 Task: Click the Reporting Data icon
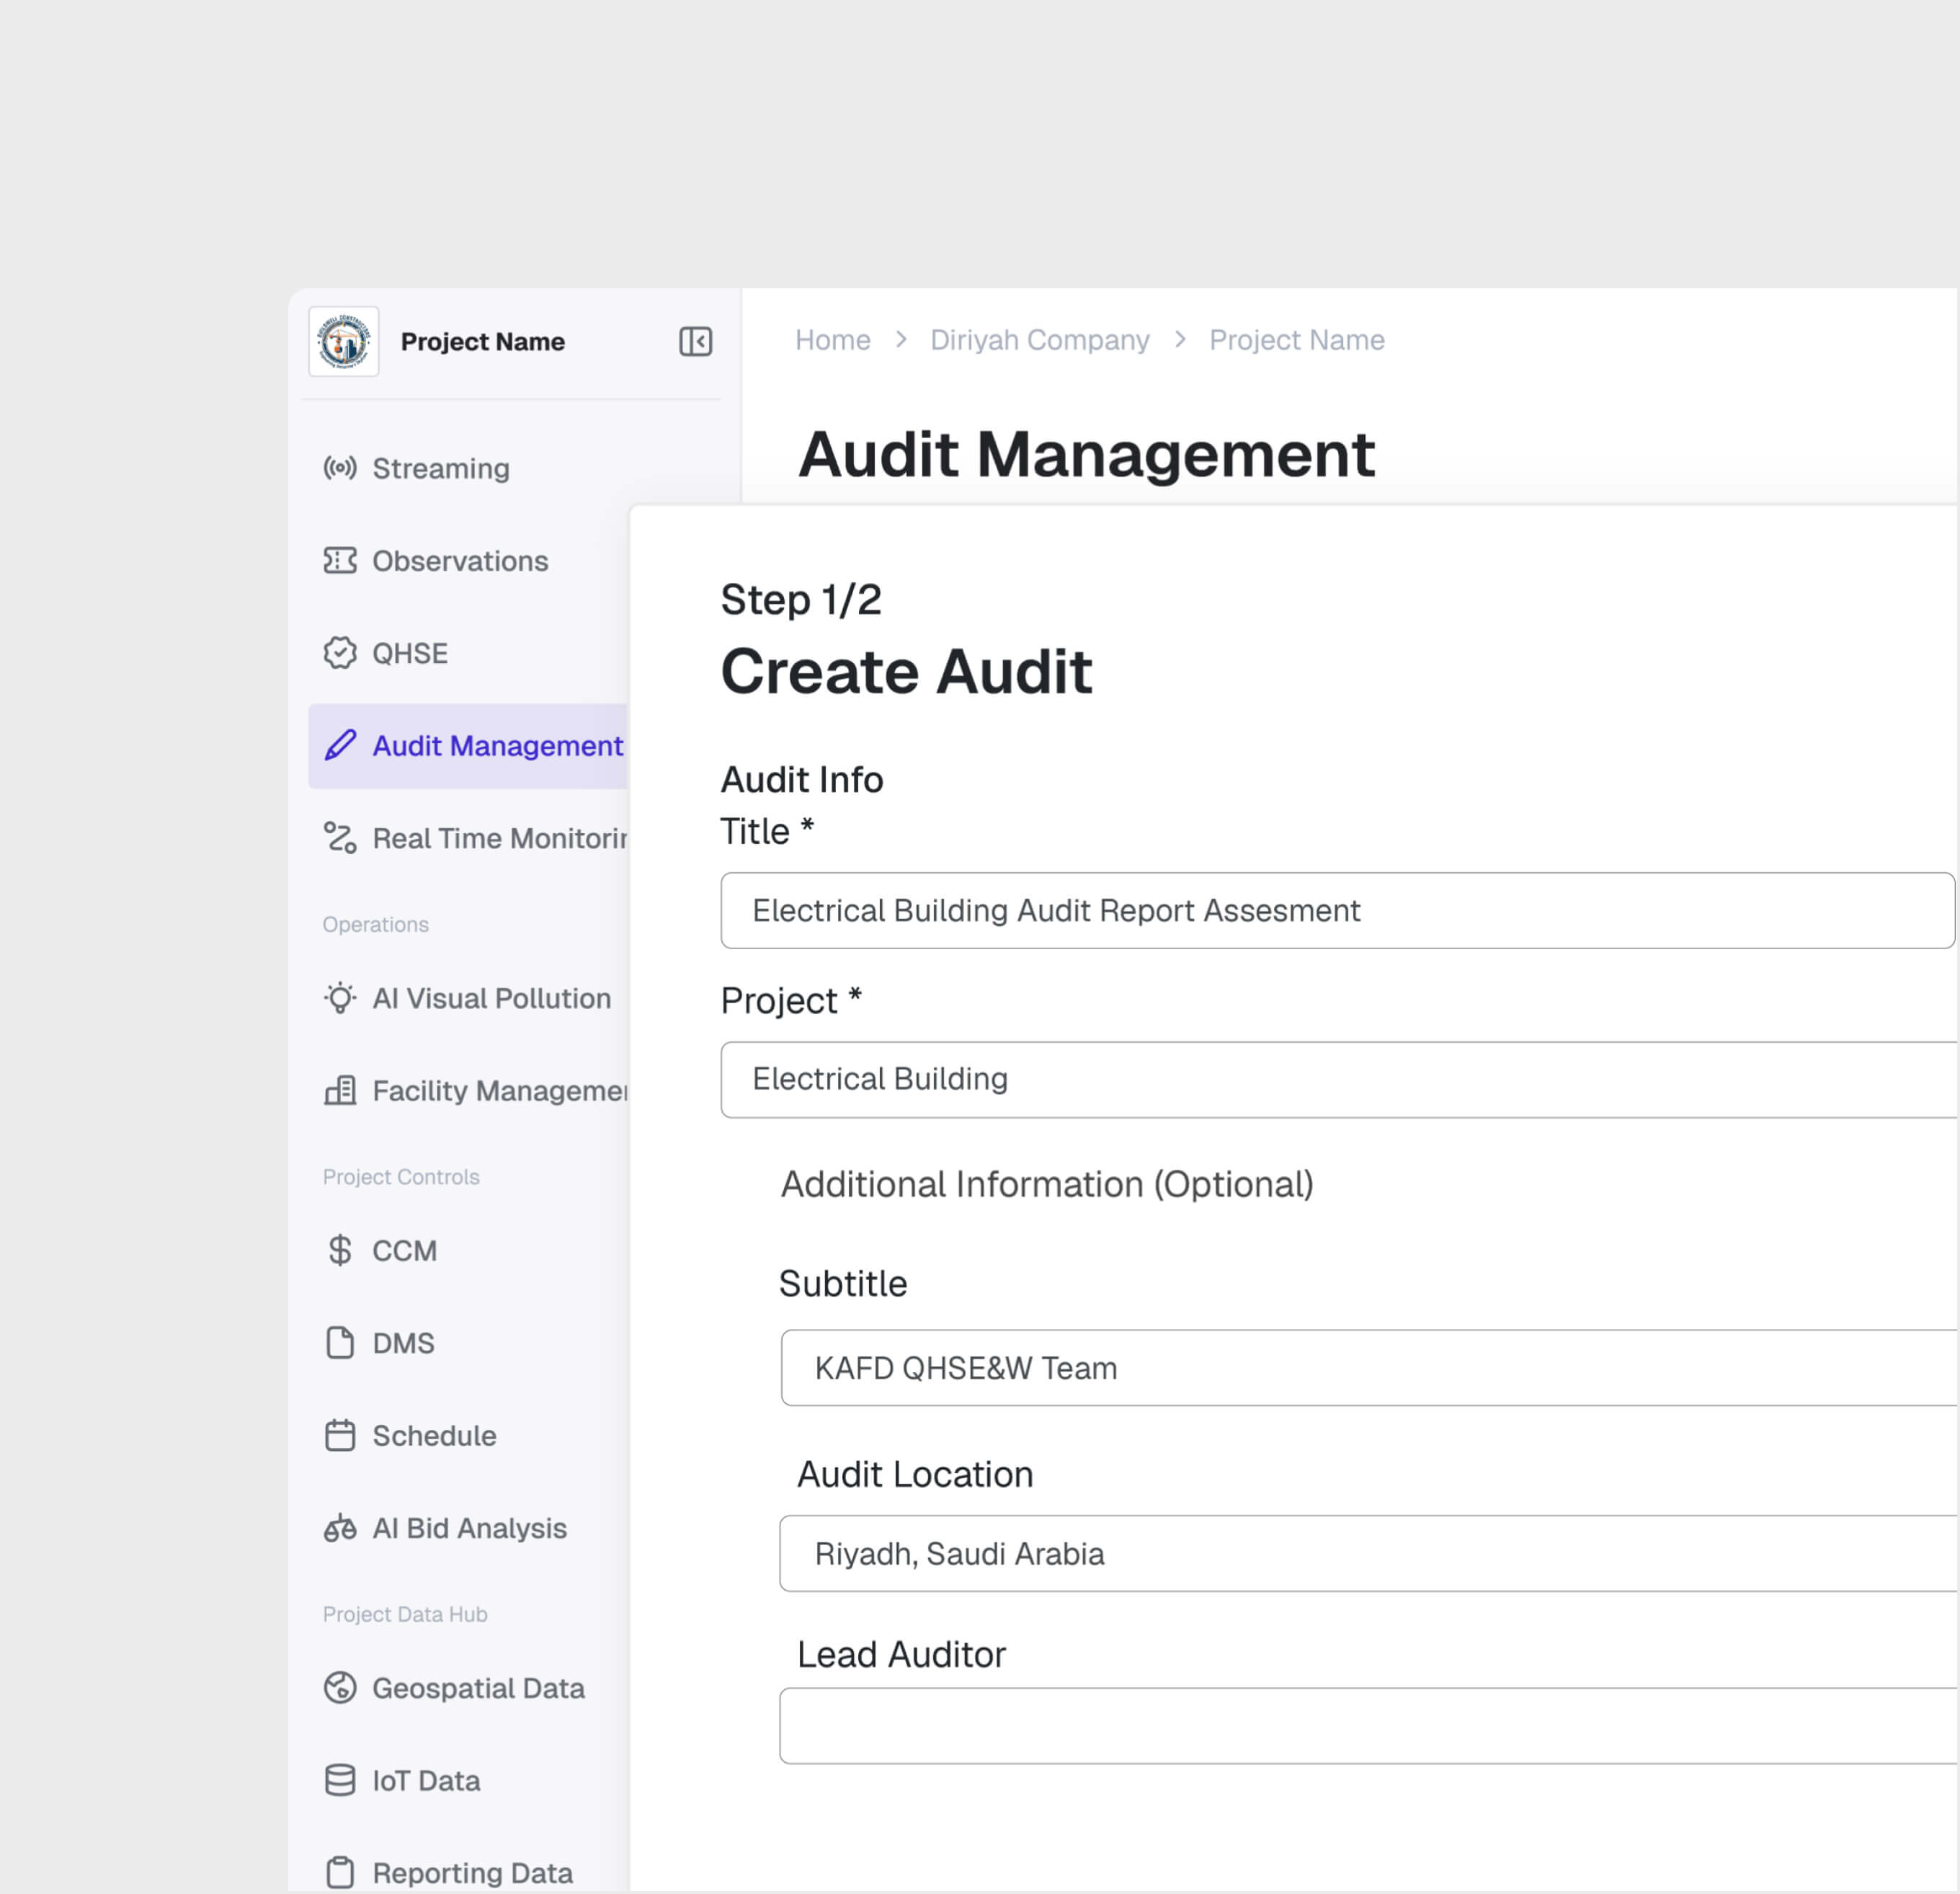[x=340, y=1870]
